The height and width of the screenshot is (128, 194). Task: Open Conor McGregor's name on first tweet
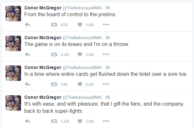point(43,8)
